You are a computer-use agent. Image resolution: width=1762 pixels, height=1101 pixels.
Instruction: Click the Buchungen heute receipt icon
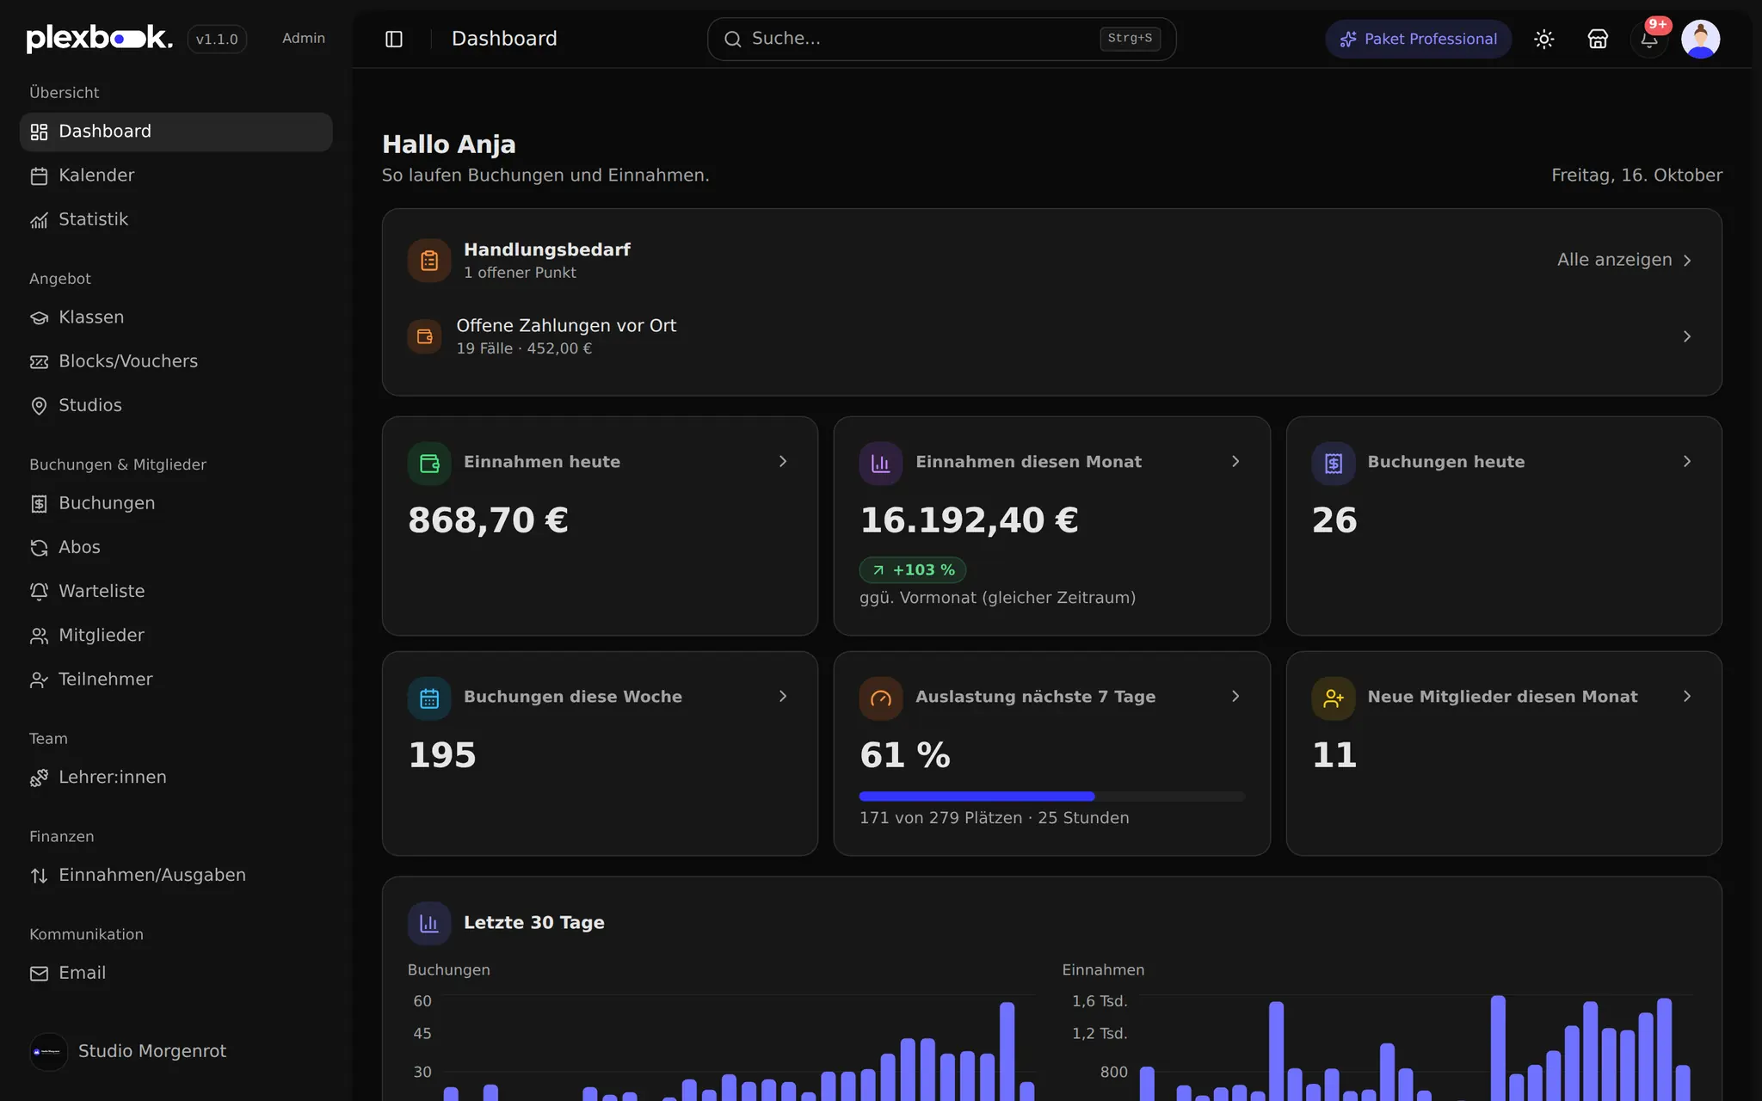1334,463
